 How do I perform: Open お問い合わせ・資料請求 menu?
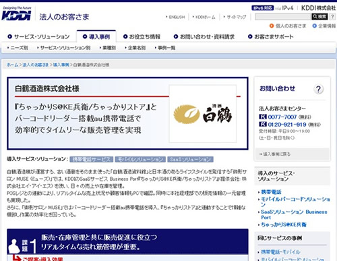204,36
